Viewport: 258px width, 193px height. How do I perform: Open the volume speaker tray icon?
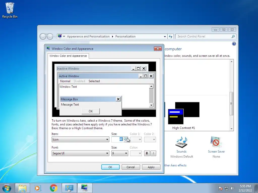(x=232, y=188)
